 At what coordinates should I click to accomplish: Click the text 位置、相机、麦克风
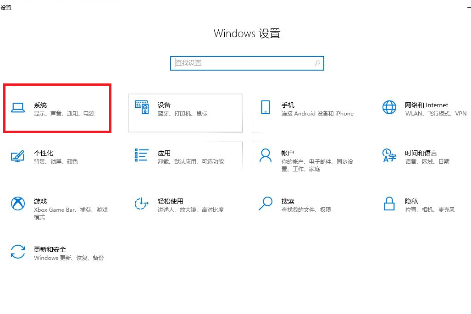(x=430, y=209)
